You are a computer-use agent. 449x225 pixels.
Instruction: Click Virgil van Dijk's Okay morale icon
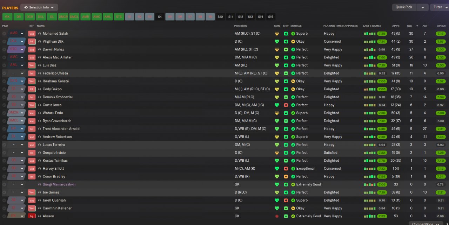293,42
